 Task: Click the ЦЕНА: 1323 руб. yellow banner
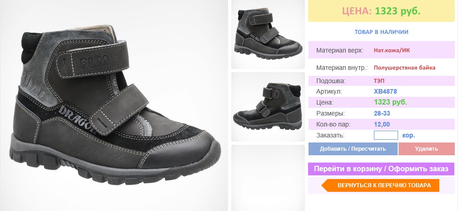click(x=381, y=11)
